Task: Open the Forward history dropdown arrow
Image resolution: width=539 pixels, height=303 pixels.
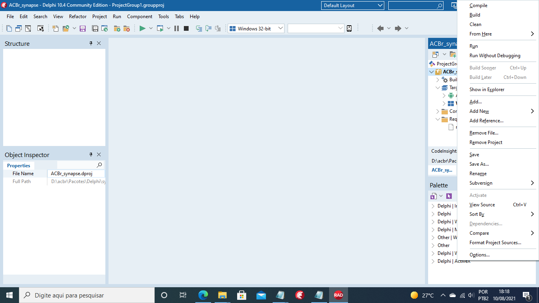Action: (x=406, y=28)
